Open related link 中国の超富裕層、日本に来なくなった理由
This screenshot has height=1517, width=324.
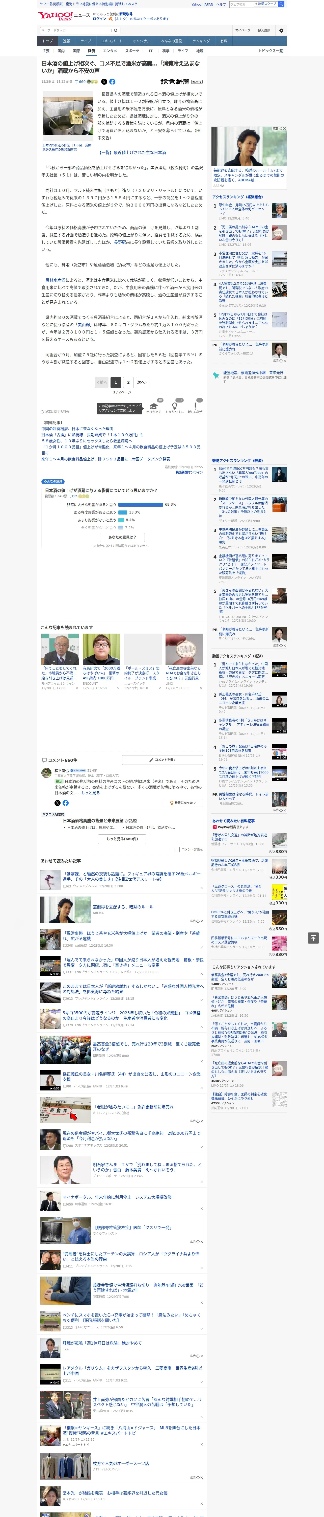[x=78, y=429]
